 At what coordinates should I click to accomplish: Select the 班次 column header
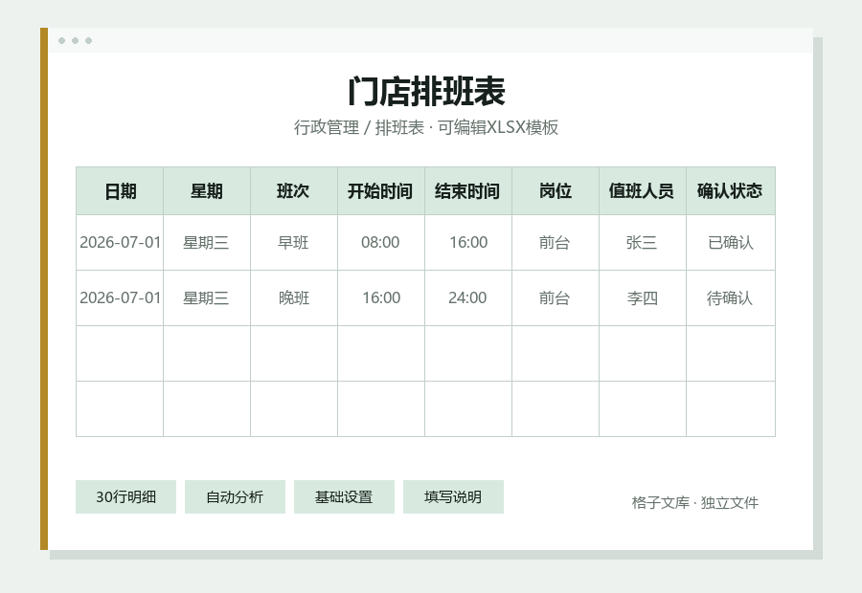click(x=294, y=191)
